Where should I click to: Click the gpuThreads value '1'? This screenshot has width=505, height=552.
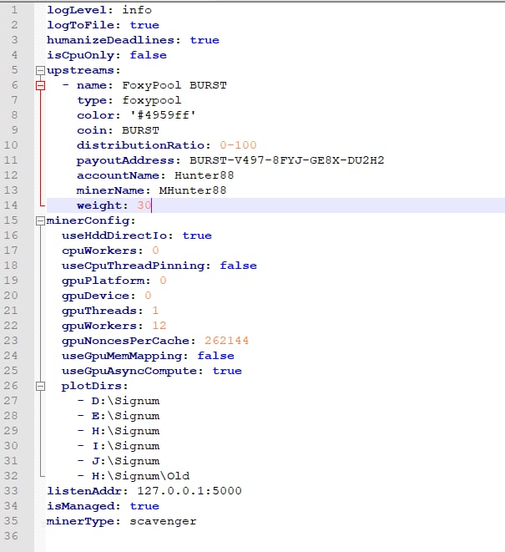(x=155, y=311)
